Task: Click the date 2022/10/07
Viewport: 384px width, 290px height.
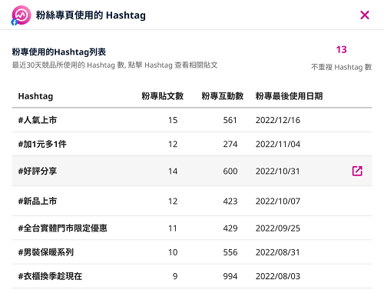Action: [278, 202]
